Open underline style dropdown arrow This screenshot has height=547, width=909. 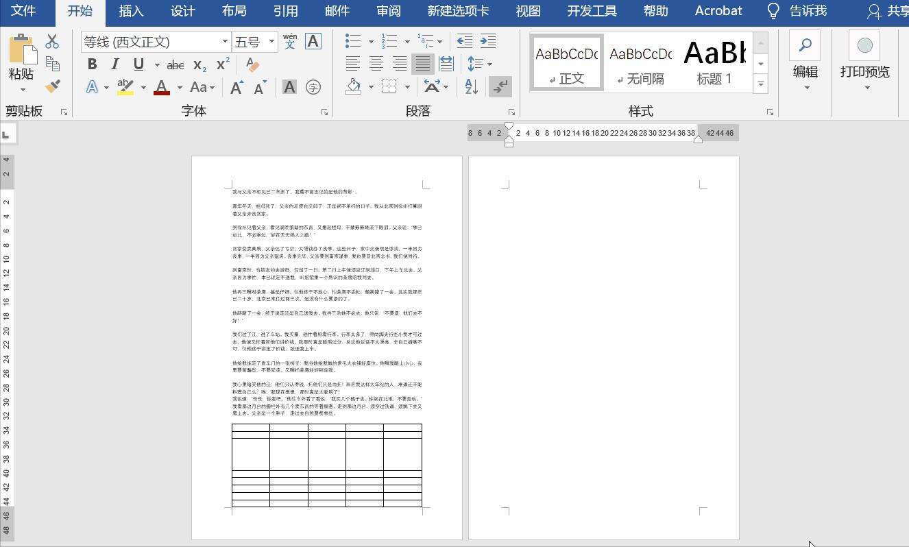coord(157,65)
